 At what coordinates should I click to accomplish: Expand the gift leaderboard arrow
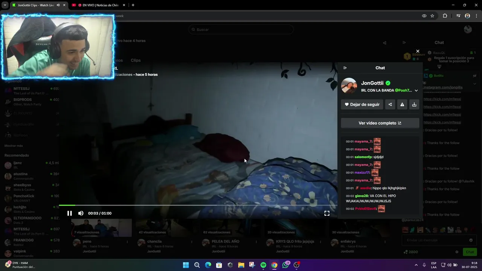(439, 67)
